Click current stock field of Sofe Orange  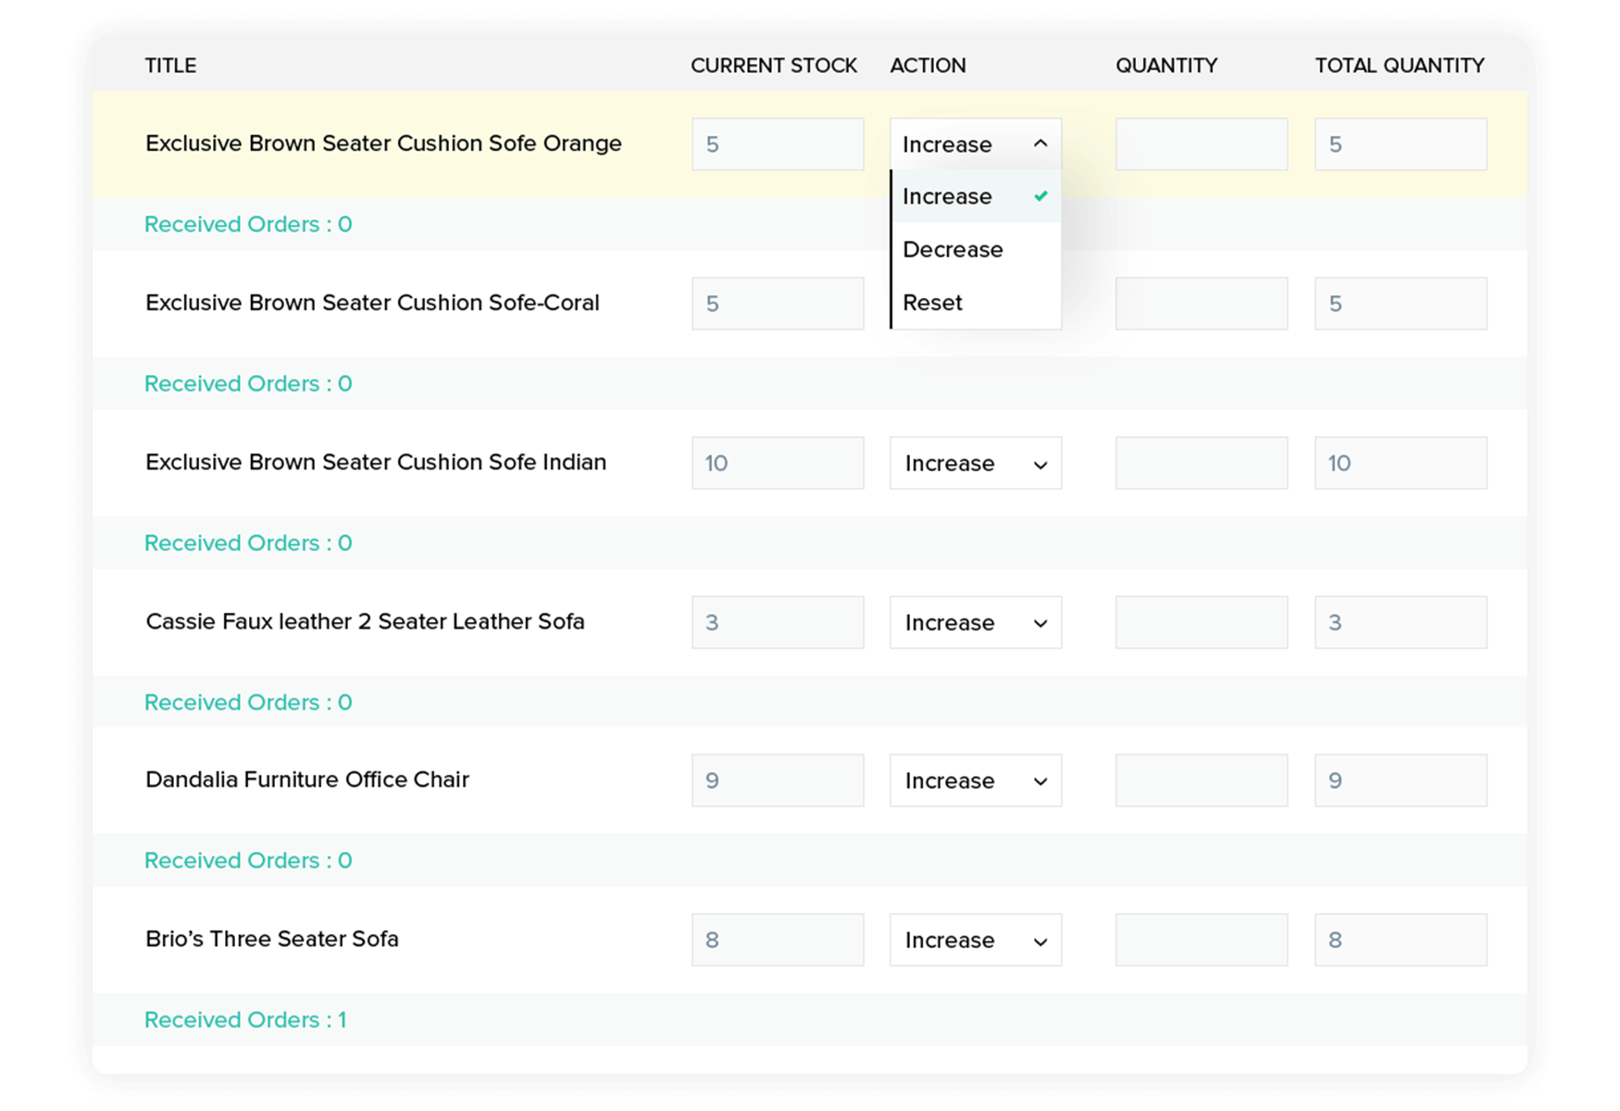pos(777,144)
